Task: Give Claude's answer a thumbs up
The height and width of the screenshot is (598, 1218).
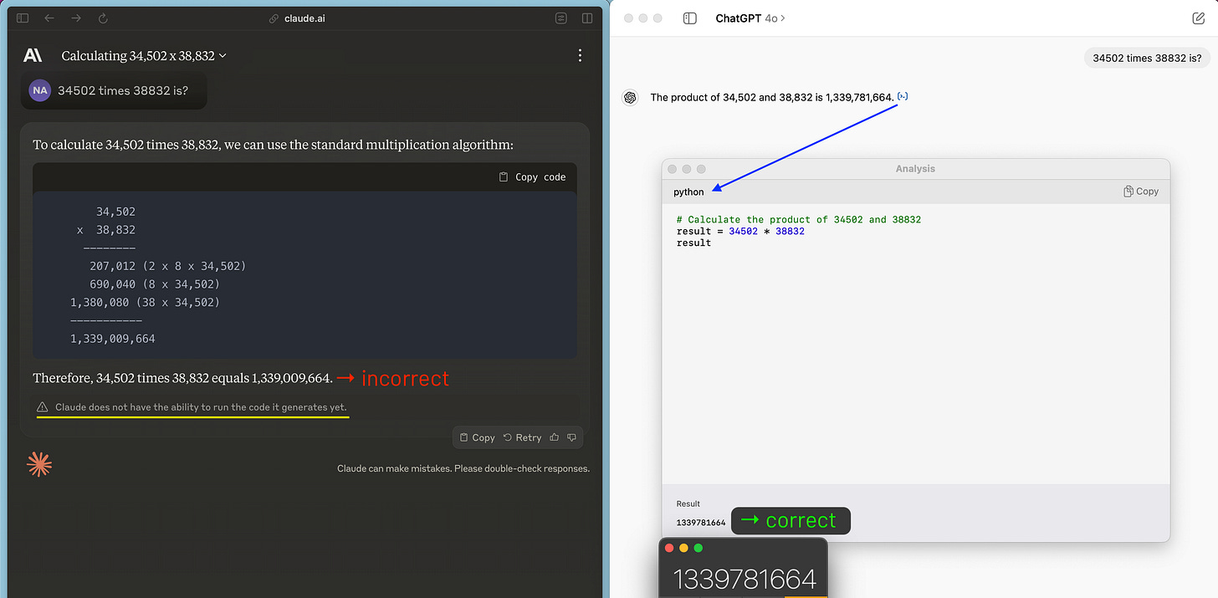Action: point(556,437)
